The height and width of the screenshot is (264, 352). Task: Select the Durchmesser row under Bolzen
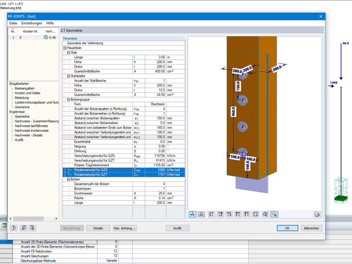[124, 193]
